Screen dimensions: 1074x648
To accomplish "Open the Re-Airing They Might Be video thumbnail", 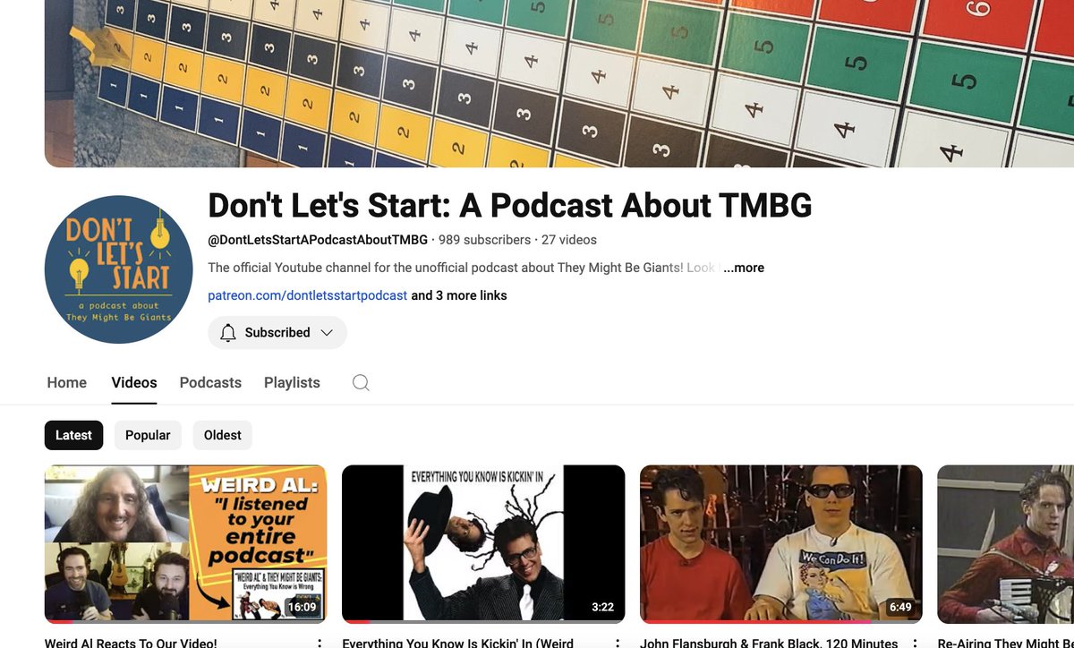I will point(1005,544).
